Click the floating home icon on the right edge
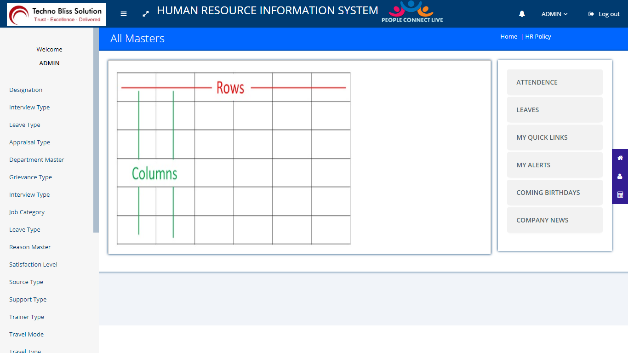Screen dimensions: 628x353 coord(620,158)
